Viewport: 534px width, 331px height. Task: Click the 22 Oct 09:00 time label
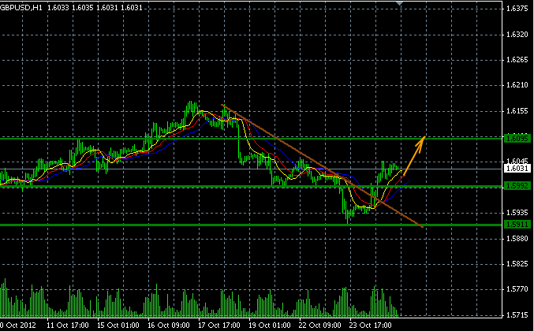[319, 325]
